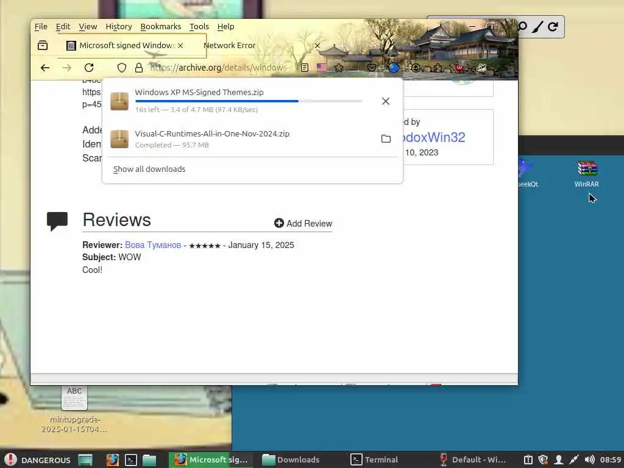Click the five-star rating in the review
Image resolution: width=624 pixels, height=468 pixels.
[205, 246]
